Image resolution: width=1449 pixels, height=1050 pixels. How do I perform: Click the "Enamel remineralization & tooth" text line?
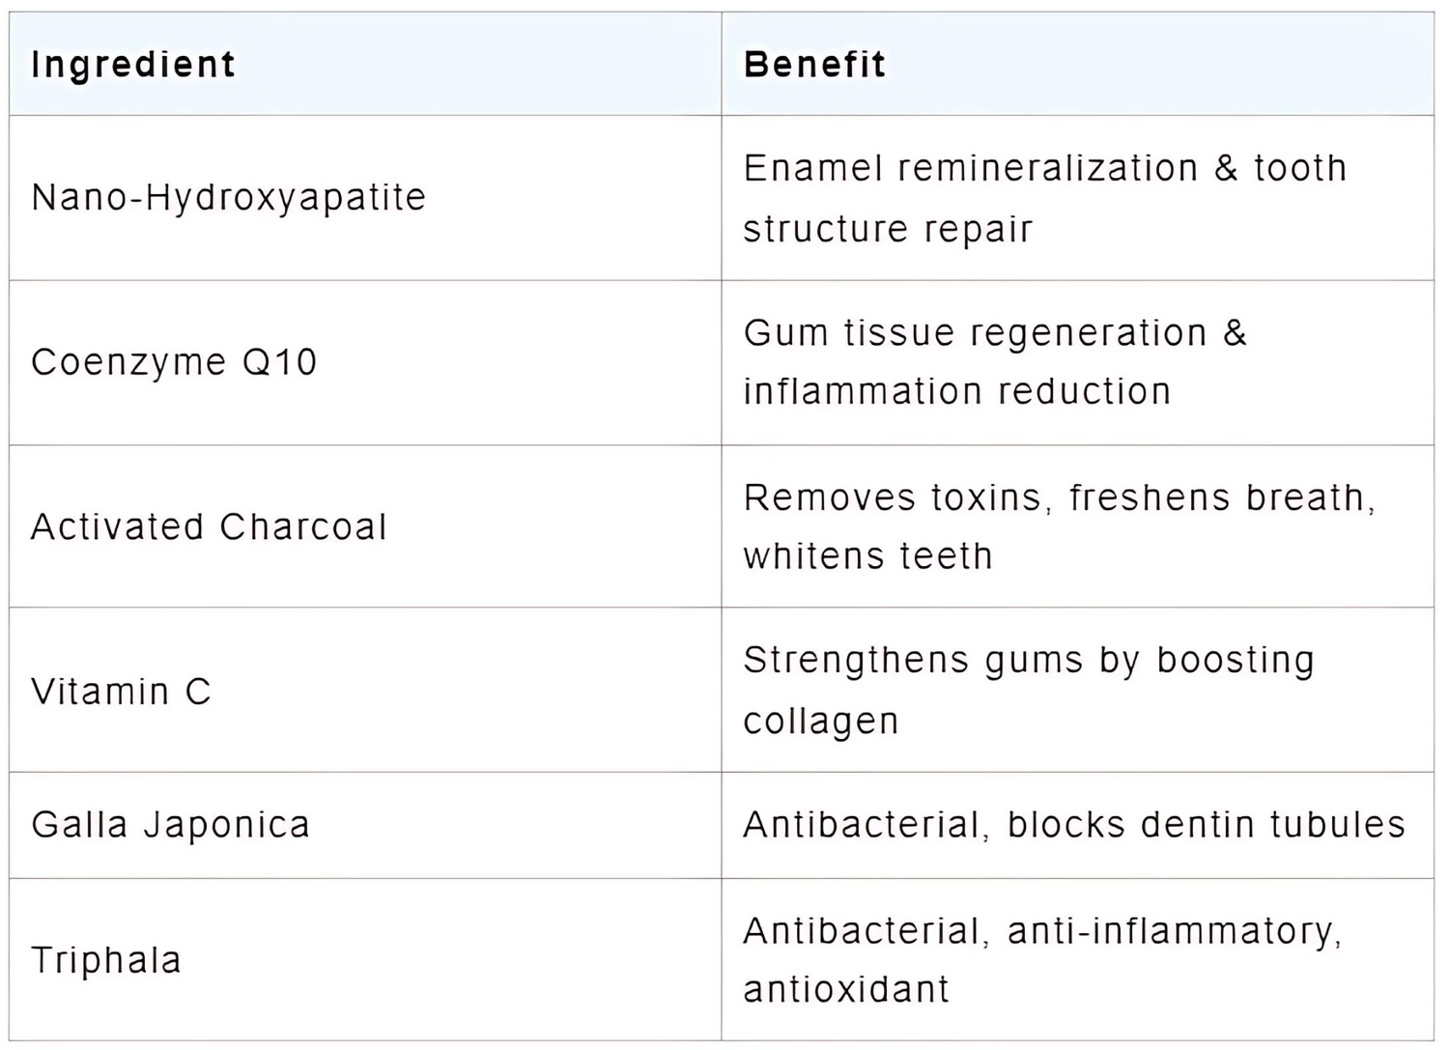pos(1045,168)
